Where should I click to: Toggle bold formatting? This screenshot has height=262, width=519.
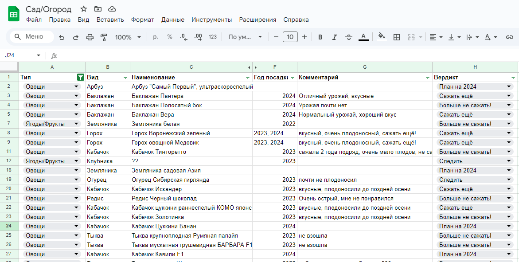pyautogui.click(x=320, y=37)
